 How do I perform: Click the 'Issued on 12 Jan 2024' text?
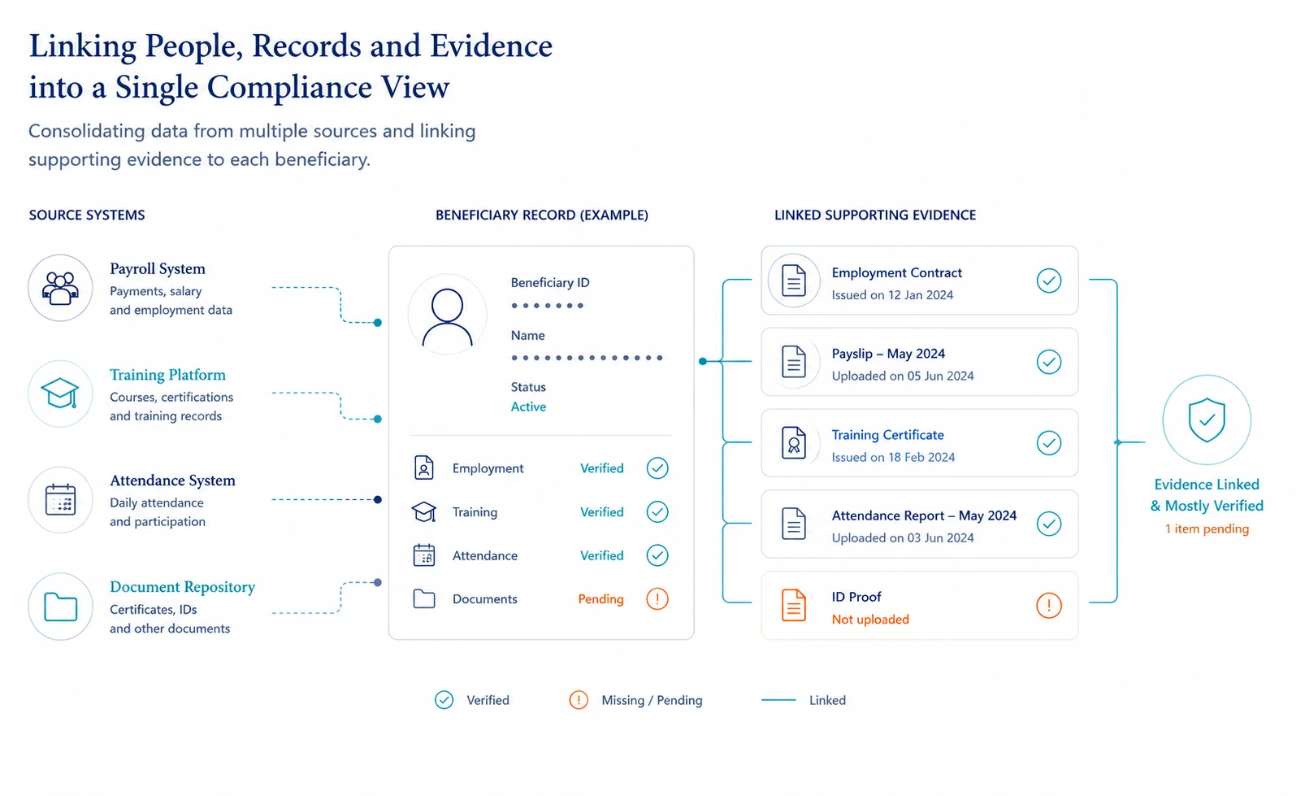pyautogui.click(x=892, y=295)
